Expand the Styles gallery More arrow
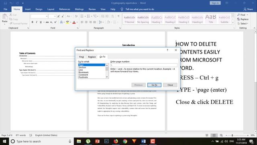 [233, 23]
